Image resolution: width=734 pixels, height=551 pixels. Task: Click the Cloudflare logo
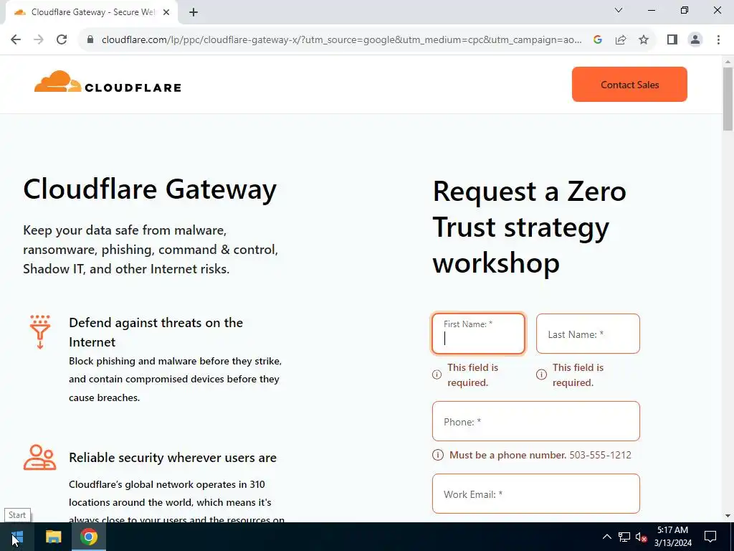coord(108,82)
